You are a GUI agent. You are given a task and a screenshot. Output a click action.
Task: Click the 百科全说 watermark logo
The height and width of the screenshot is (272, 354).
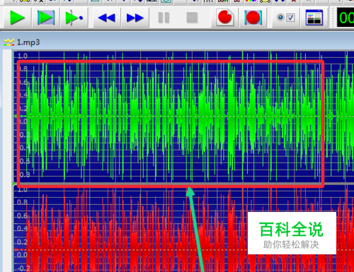(292, 233)
